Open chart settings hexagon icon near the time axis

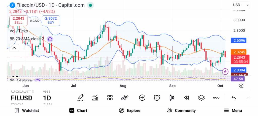pyautogui.click(x=241, y=86)
